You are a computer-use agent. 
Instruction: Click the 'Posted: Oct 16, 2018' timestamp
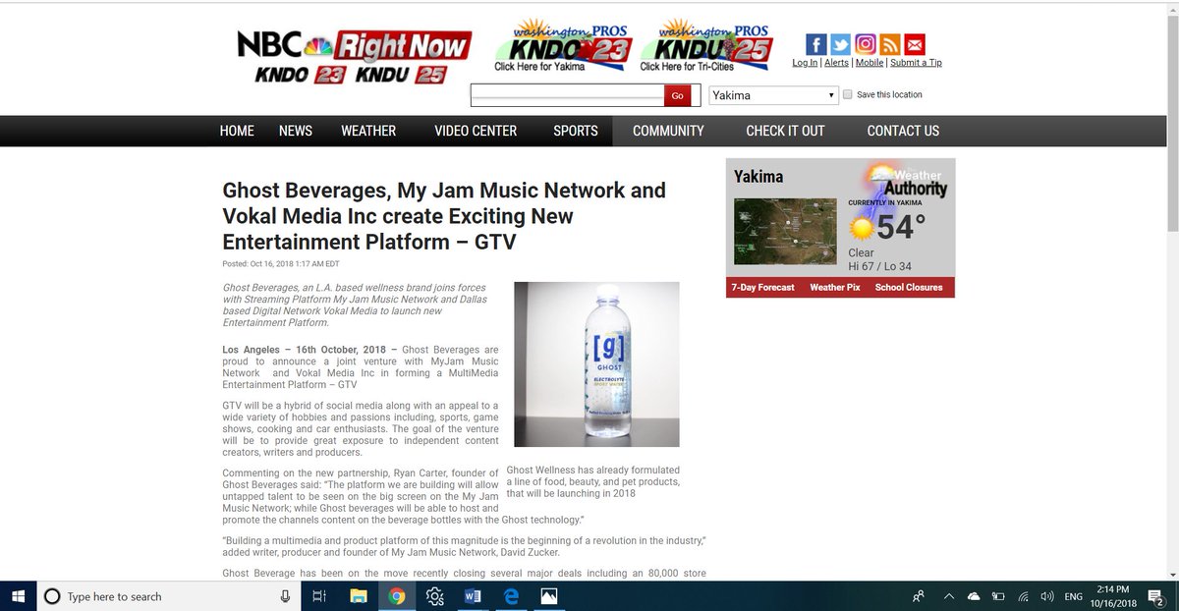(x=281, y=263)
